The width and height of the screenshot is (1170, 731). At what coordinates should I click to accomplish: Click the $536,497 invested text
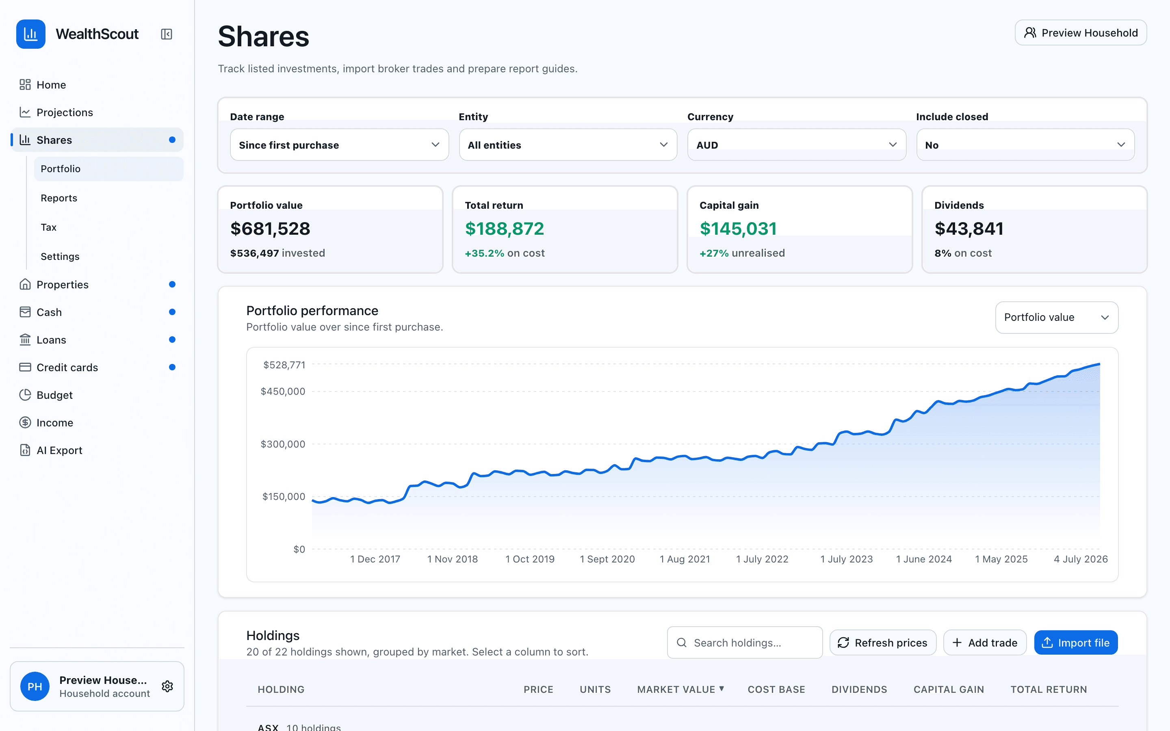click(277, 253)
